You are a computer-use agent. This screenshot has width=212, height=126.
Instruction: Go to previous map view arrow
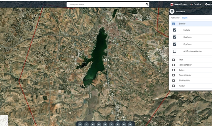[99, 124]
